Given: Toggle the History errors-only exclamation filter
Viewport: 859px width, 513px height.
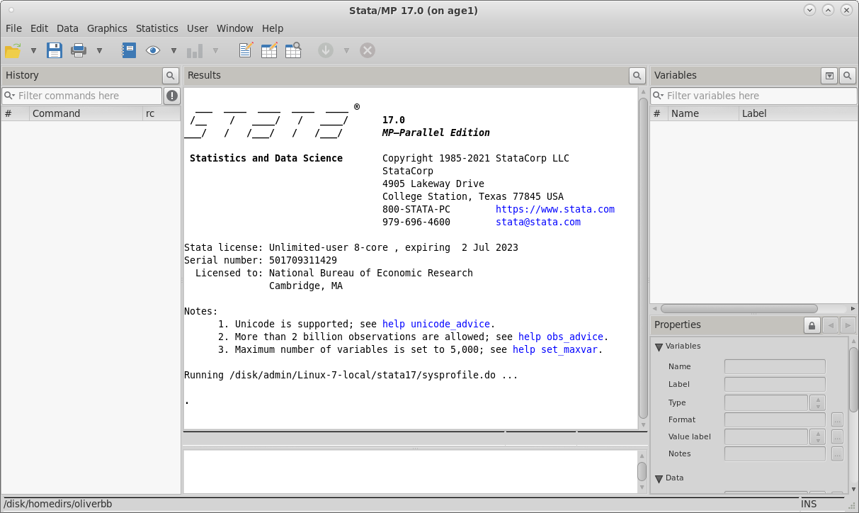Looking at the screenshot, I should [171, 96].
